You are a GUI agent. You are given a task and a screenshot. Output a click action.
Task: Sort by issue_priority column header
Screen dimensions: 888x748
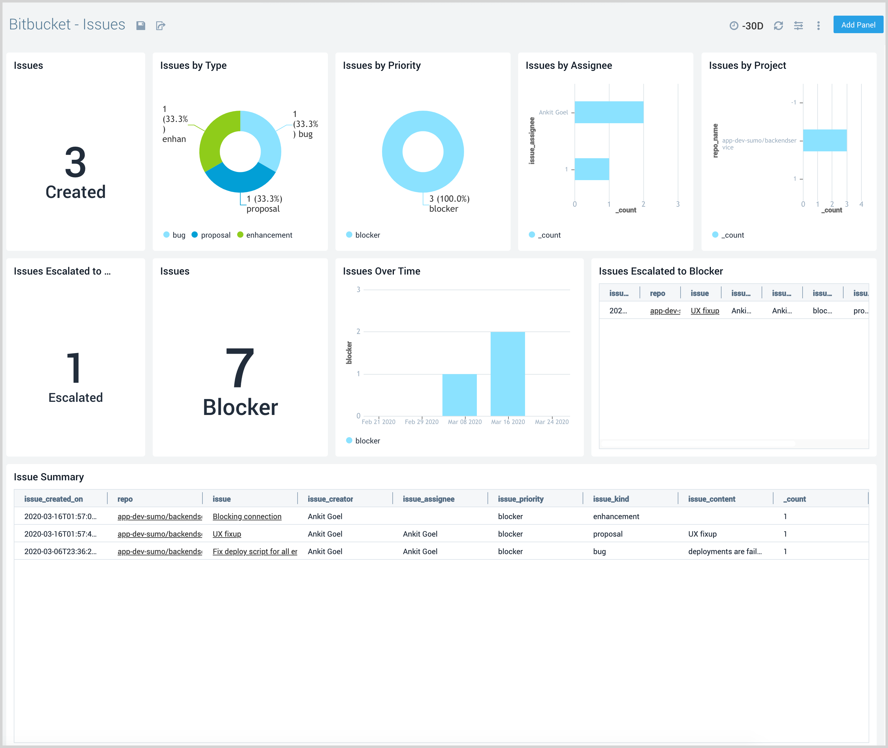[521, 499]
